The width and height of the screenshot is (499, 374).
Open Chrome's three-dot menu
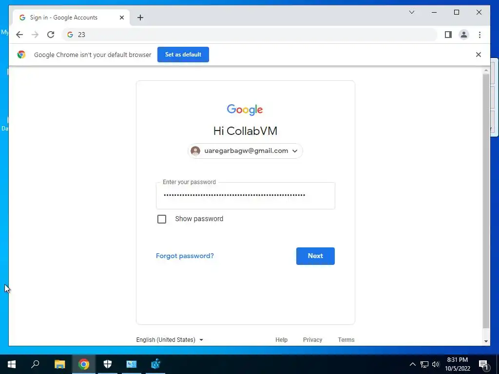[x=480, y=35]
